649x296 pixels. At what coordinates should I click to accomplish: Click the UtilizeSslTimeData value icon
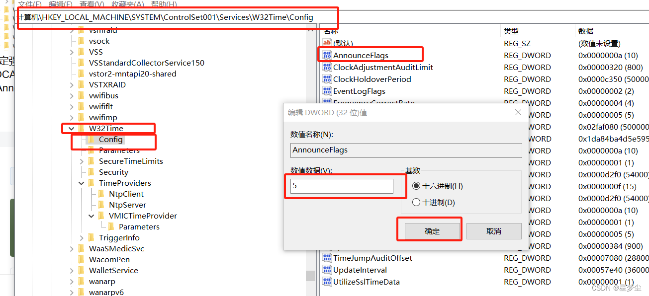(327, 282)
